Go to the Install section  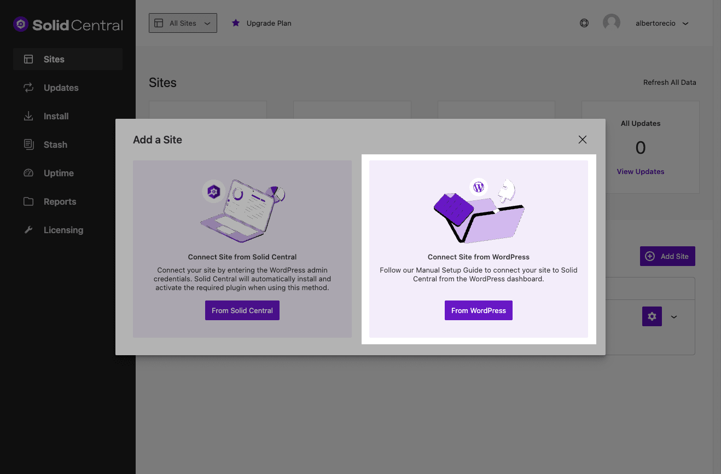pyautogui.click(x=68, y=116)
